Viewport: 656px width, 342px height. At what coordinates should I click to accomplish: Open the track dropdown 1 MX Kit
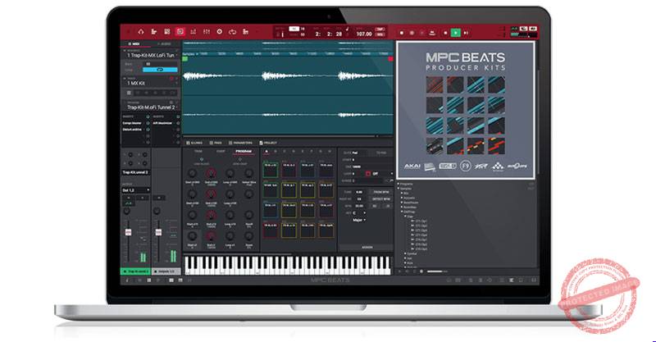[x=151, y=83]
